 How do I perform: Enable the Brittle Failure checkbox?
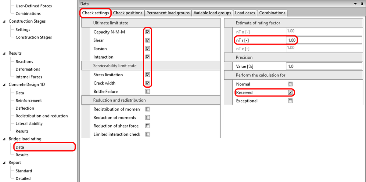(148, 91)
